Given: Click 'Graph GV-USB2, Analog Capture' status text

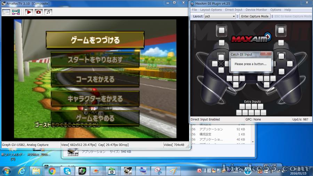Looking at the screenshot, I should point(25,145).
